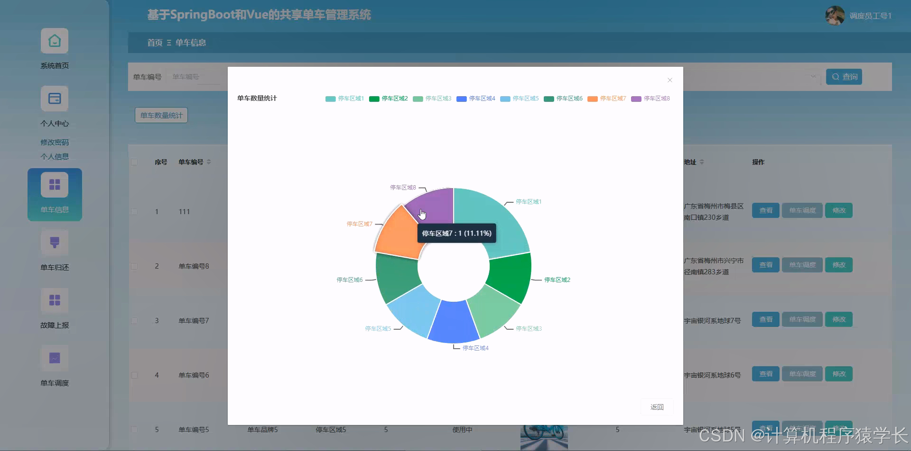This screenshot has width=911, height=451.
Task: Select the 单车归还 sidebar icon
Action: coord(55,243)
